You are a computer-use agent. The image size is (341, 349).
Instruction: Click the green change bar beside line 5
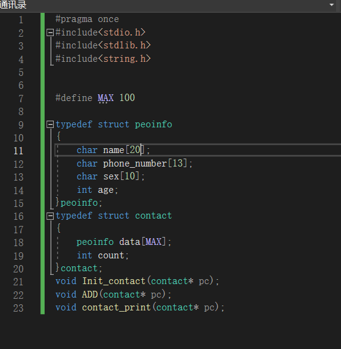coord(42,72)
